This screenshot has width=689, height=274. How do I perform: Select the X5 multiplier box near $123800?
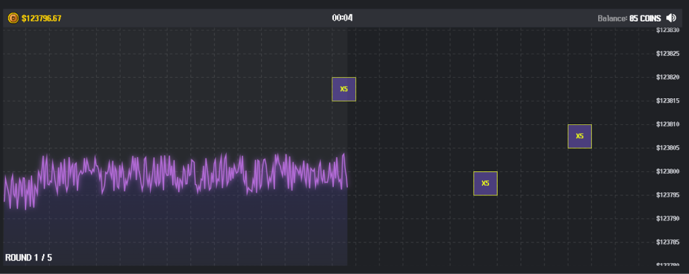[x=485, y=183]
